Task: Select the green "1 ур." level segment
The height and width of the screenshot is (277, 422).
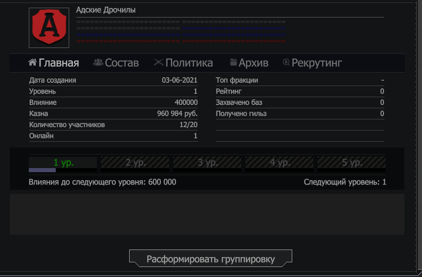Action: (63, 162)
